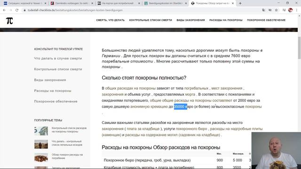Follow the 'погребальных' link in paragraph
This screenshot has height=169, width=301.
tap(196, 88)
